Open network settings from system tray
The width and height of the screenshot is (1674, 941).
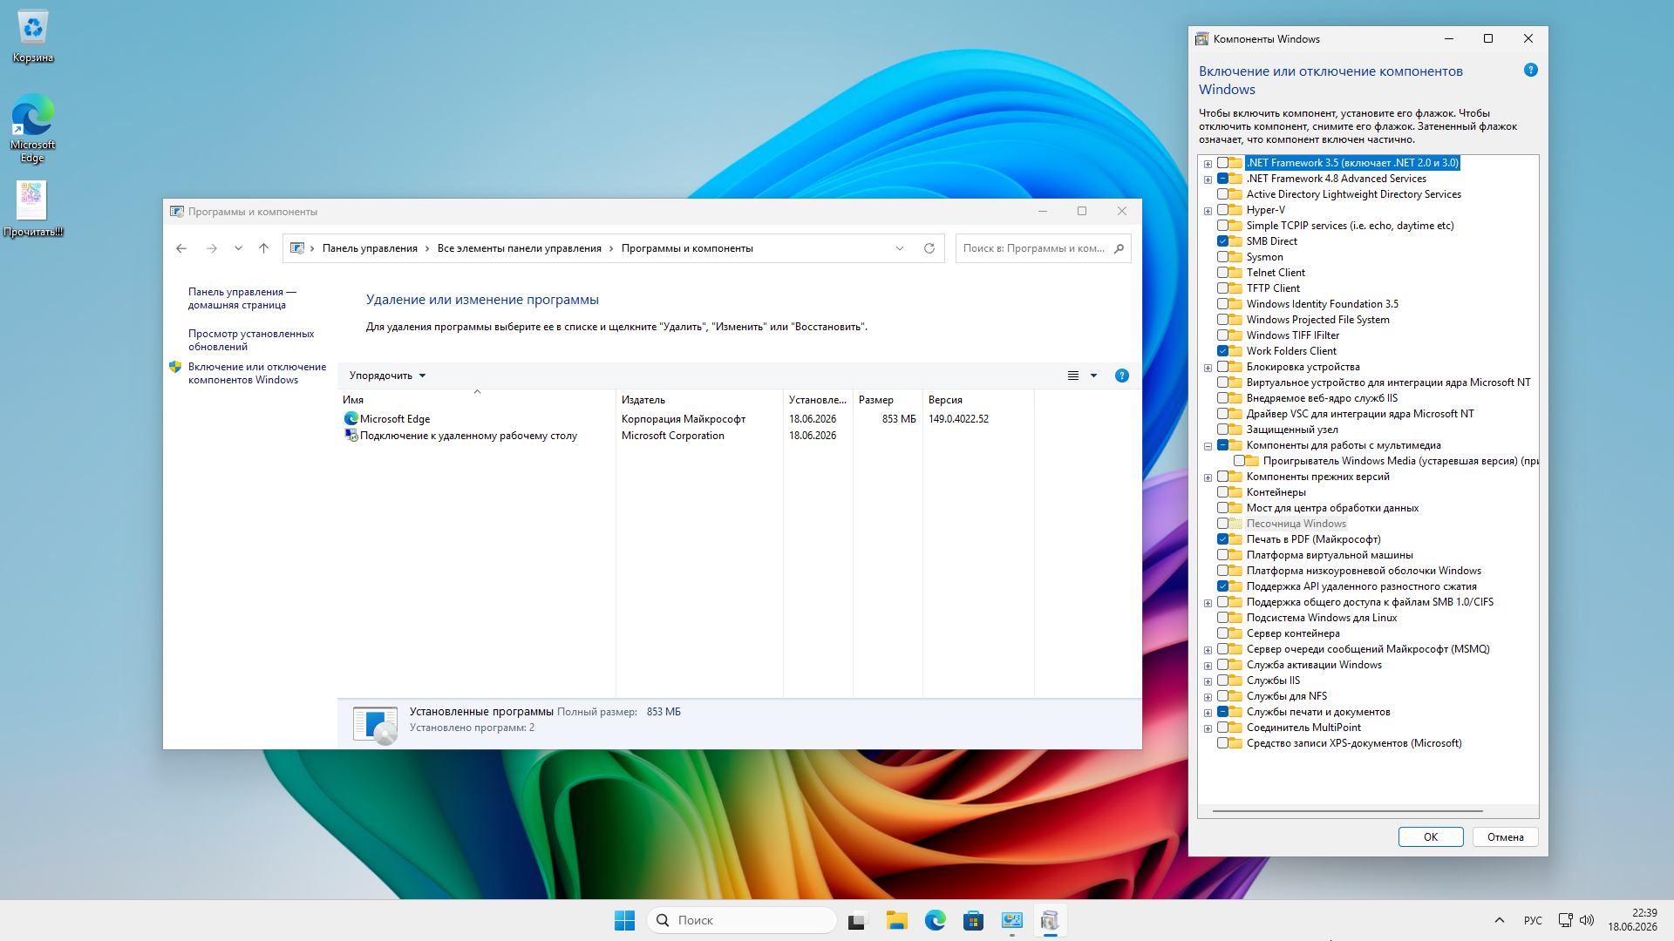pyautogui.click(x=1566, y=920)
